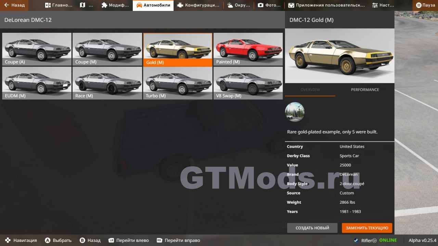438x246 pixels.
Task: Choose the V8 Swap (M) thumbnail
Action: pyautogui.click(x=248, y=83)
